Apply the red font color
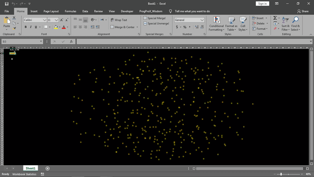 [64, 27]
